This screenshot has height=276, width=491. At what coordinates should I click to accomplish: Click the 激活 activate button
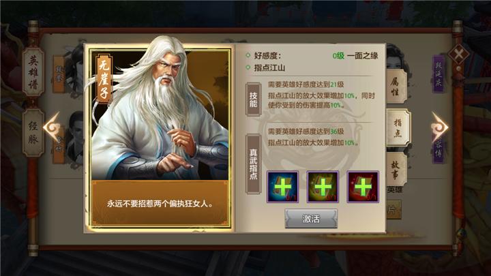311,219
